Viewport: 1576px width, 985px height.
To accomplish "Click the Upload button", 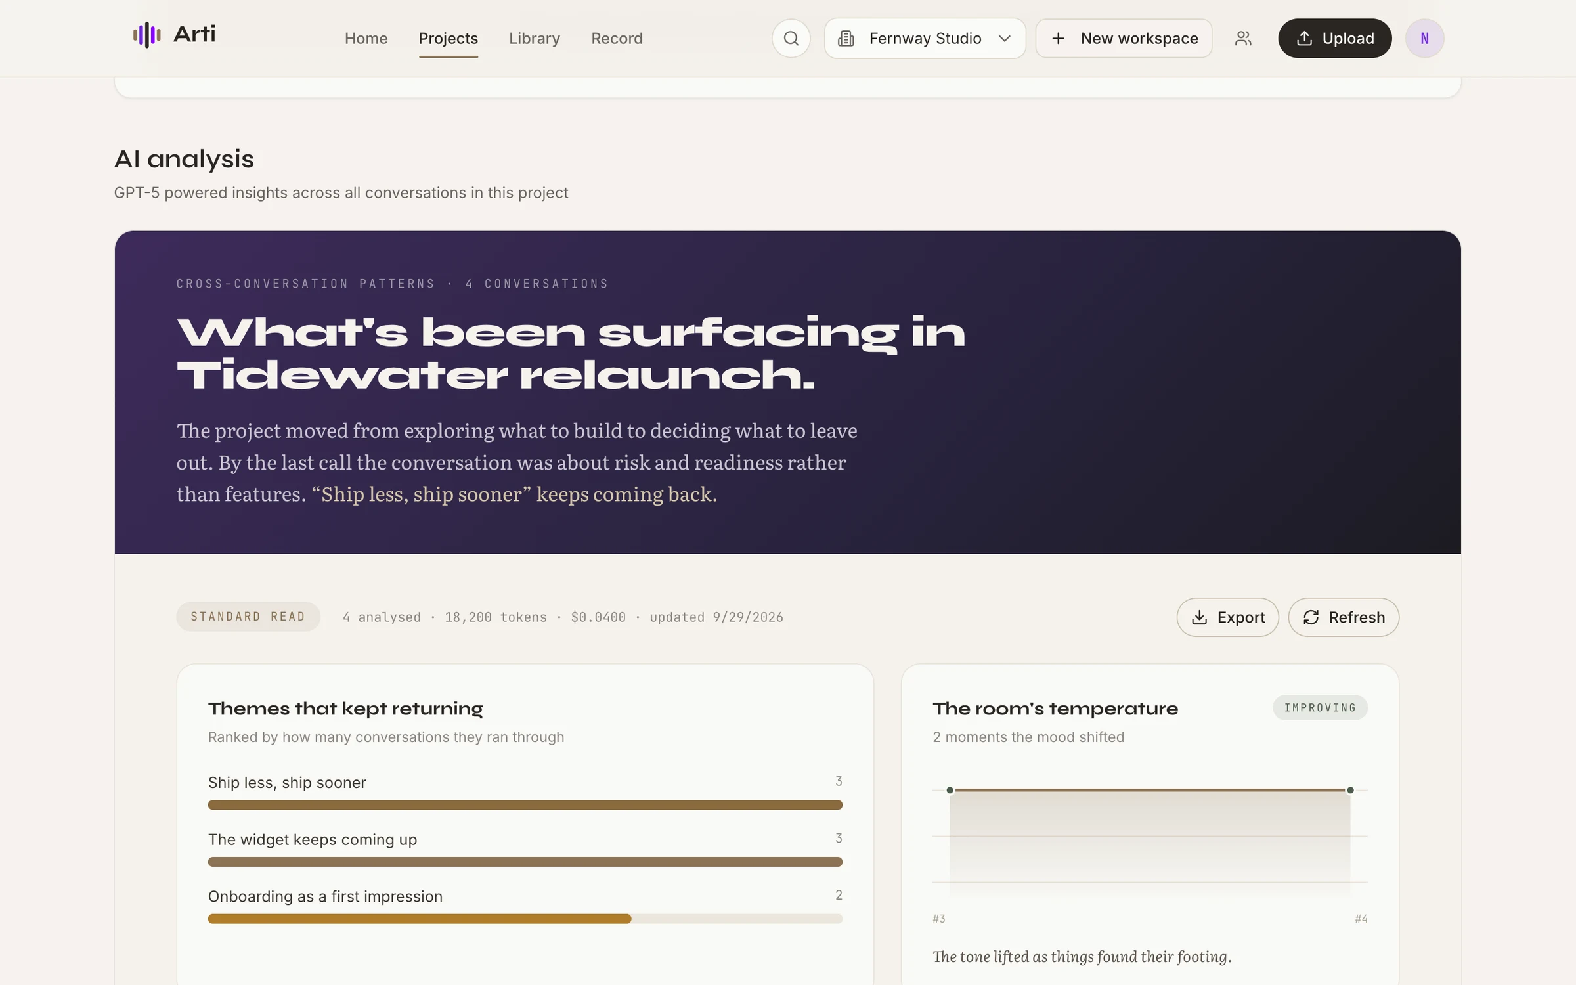I will pyautogui.click(x=1334, y=38).
